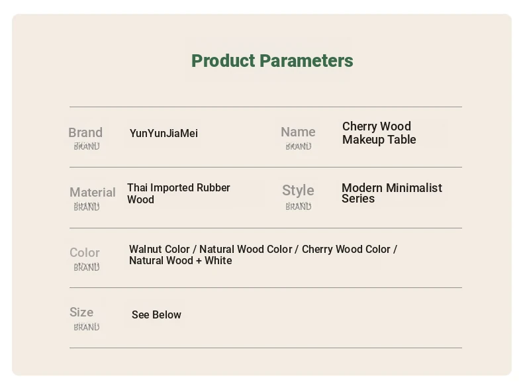Click small subtitle under Material label
This screenshot has width=523, height=384.
(87, 207)
